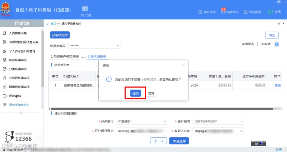
Task: Open 专项附加扣除信息采集 in sidebar
Action: (x=24, y=42)
